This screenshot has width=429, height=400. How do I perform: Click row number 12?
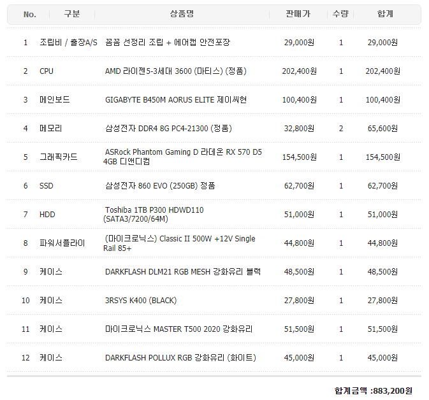[25, 358]
